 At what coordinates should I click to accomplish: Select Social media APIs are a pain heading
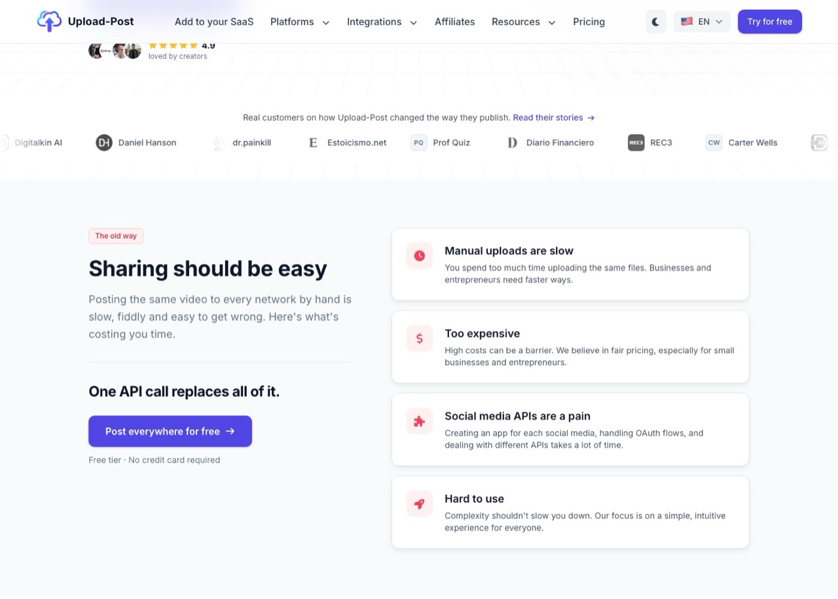click(x=517, y=415)
